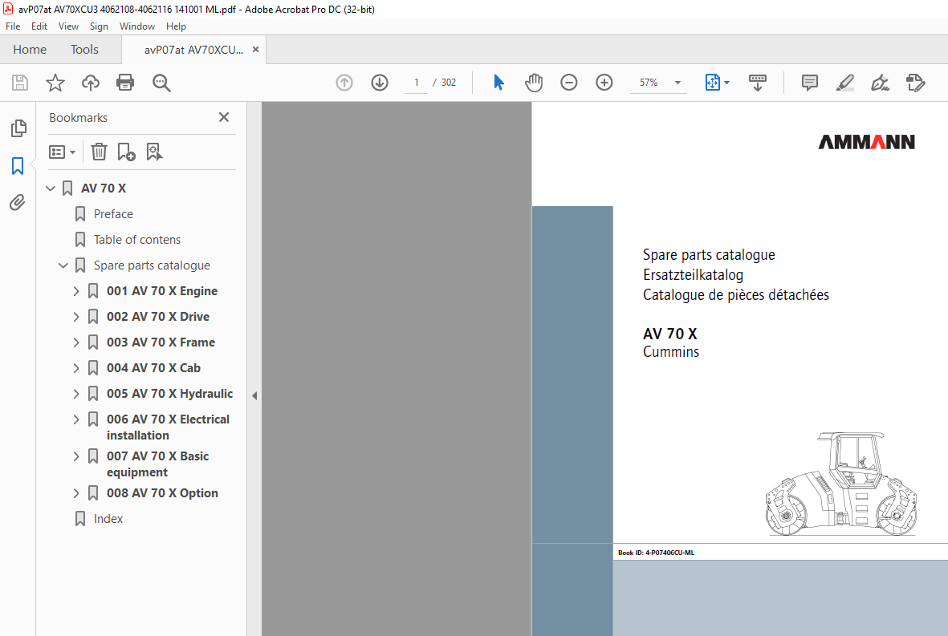The height and width of the screenshot is (636, 948).
Task: Expand 004 AV 70 X Cab
Action: [x=76, y=368]
